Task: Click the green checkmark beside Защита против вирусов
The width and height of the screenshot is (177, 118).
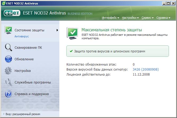Action: (71, 51)
